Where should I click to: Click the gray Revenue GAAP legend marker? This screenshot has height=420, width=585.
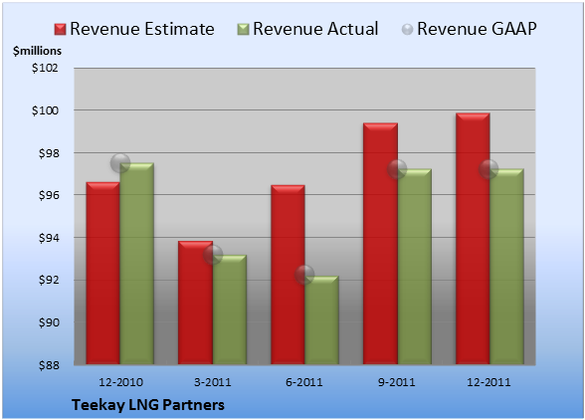point(407,30)
